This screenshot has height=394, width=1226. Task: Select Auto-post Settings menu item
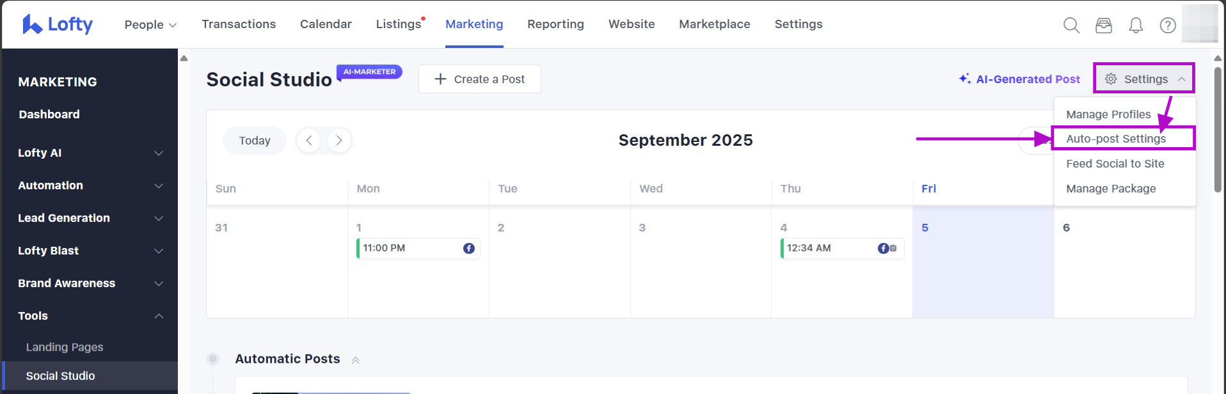(1116, 139)
